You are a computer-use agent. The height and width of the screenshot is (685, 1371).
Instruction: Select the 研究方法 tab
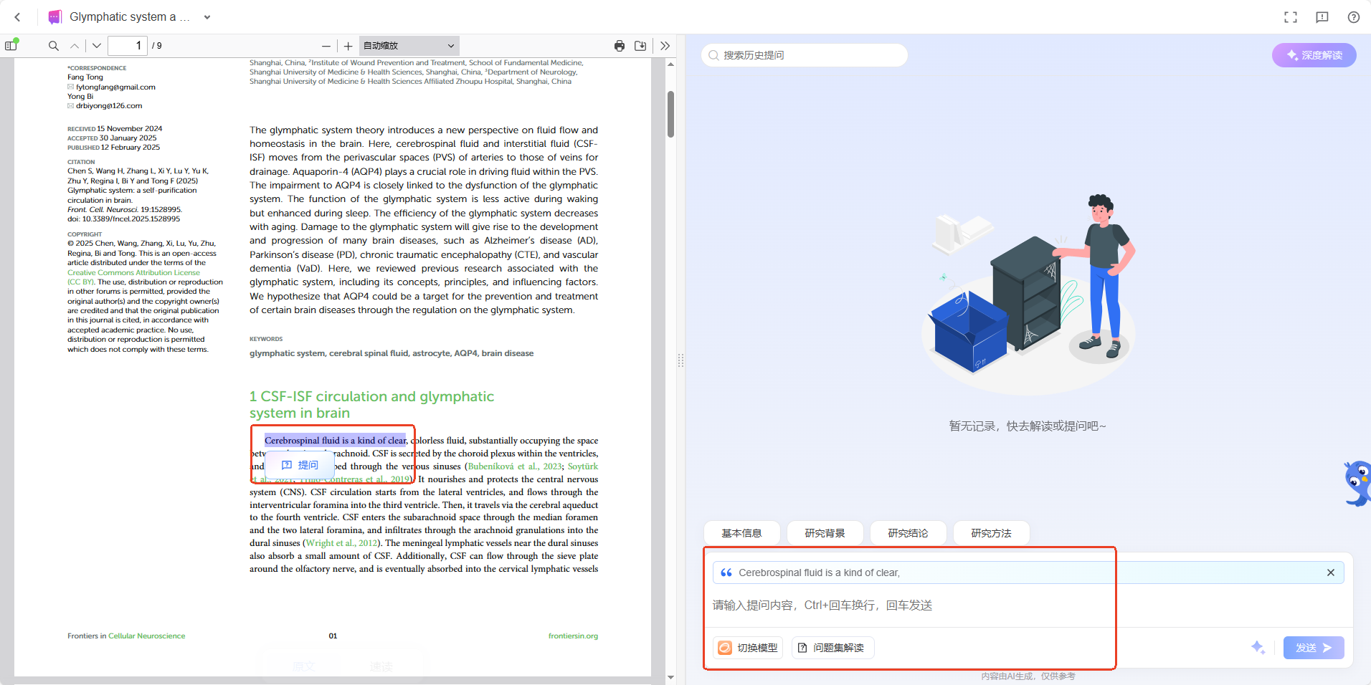[x=991, y=533]
